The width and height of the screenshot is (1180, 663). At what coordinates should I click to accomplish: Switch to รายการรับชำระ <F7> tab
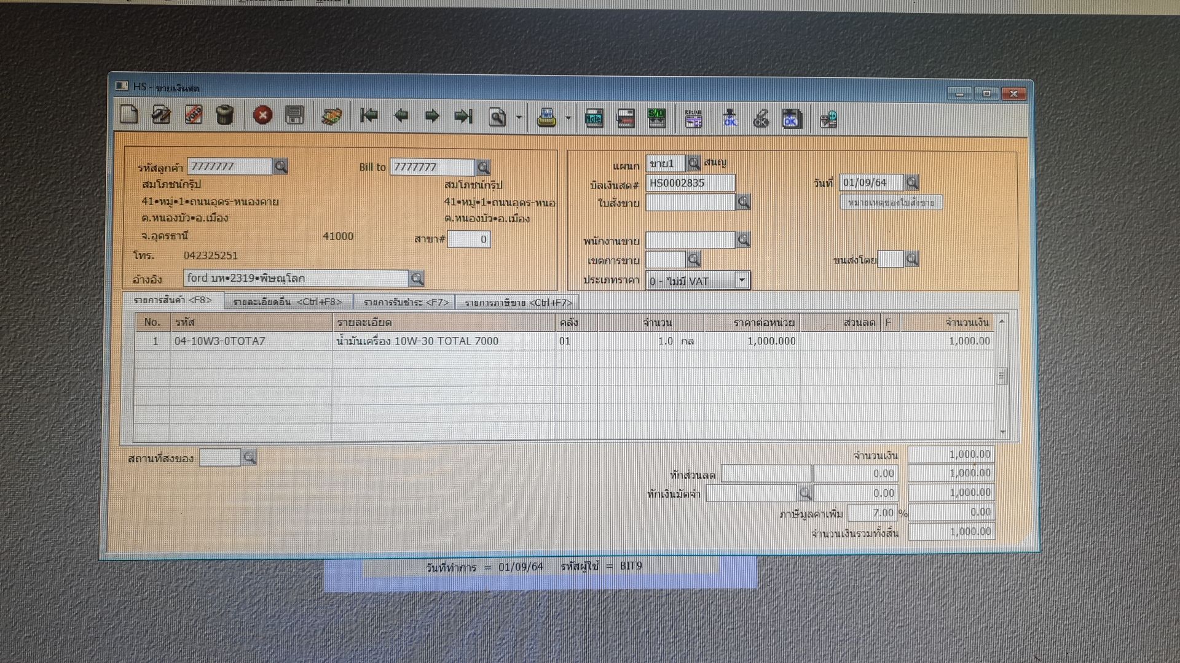[406, 302]
